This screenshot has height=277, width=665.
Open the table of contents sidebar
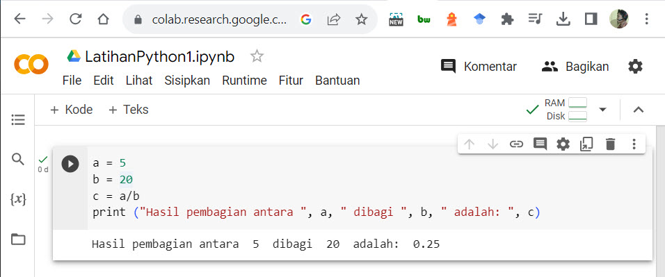[x=18, y=120]
